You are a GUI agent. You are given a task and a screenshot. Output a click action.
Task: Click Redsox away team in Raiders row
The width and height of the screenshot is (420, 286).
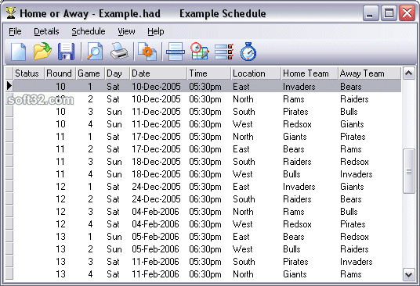pyautogui.click(x=354, y=162)
